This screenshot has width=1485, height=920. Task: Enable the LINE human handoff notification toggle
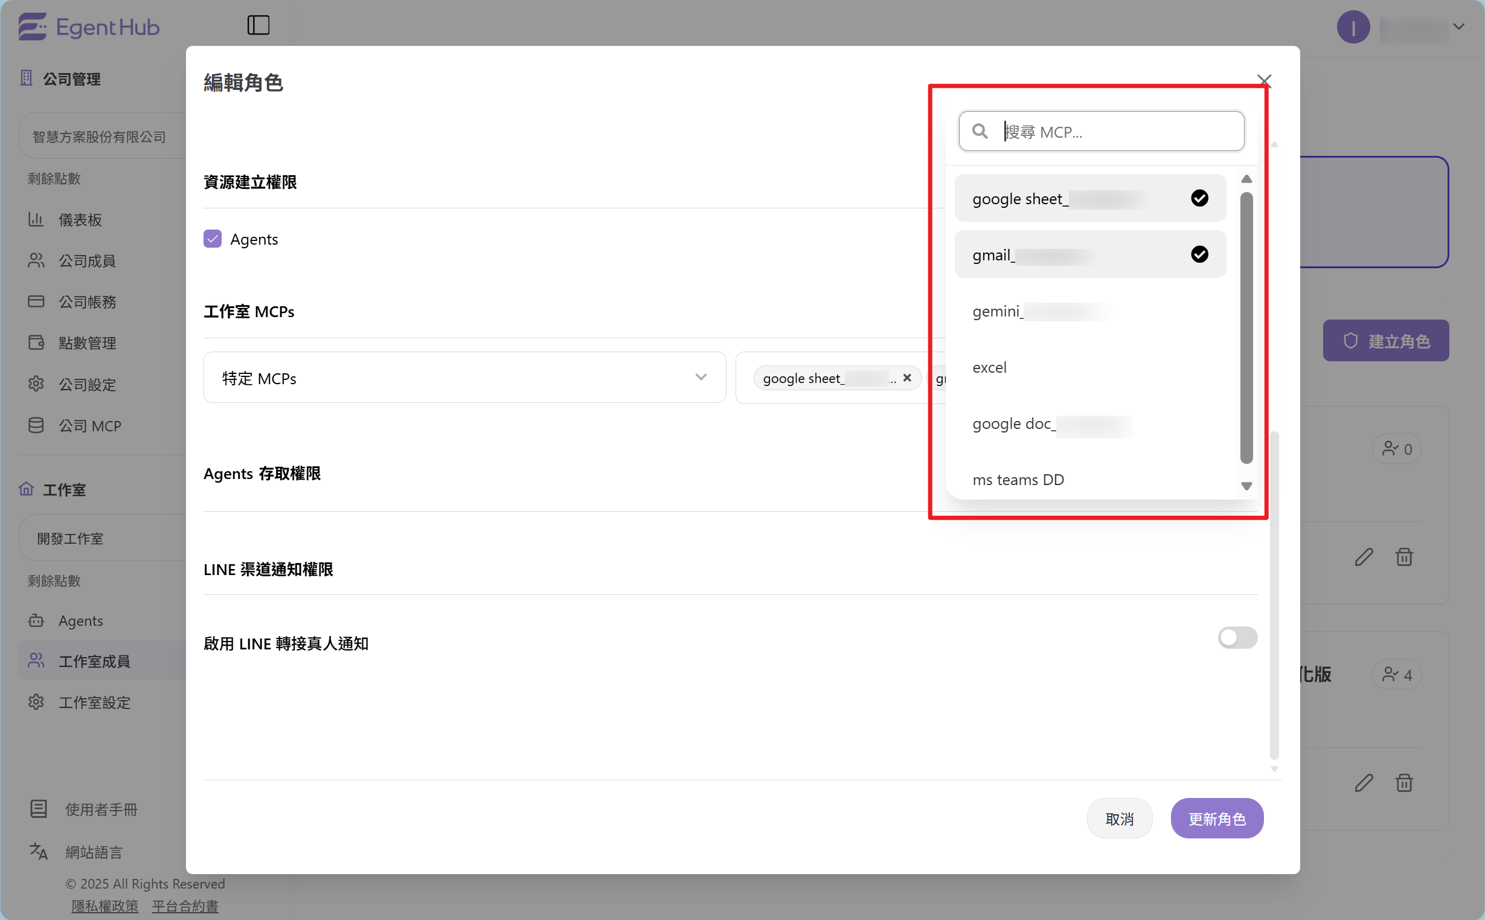1237,638
